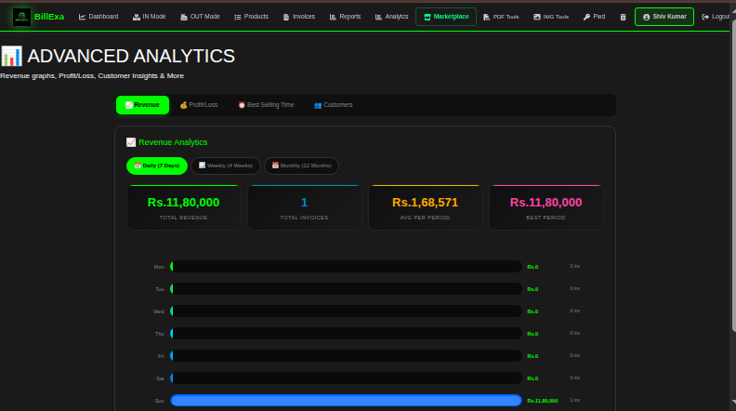736x411 pixels.
Task: Click the Rs.11,80,000 value beside Sun bar
Action: pyautogui.click(x=542, y=401)
